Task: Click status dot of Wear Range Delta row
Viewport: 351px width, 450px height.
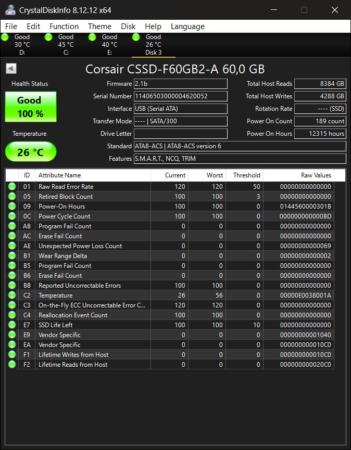Action: coord(12,256)
